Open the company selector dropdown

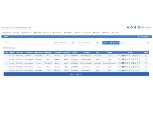coord(16,28)
